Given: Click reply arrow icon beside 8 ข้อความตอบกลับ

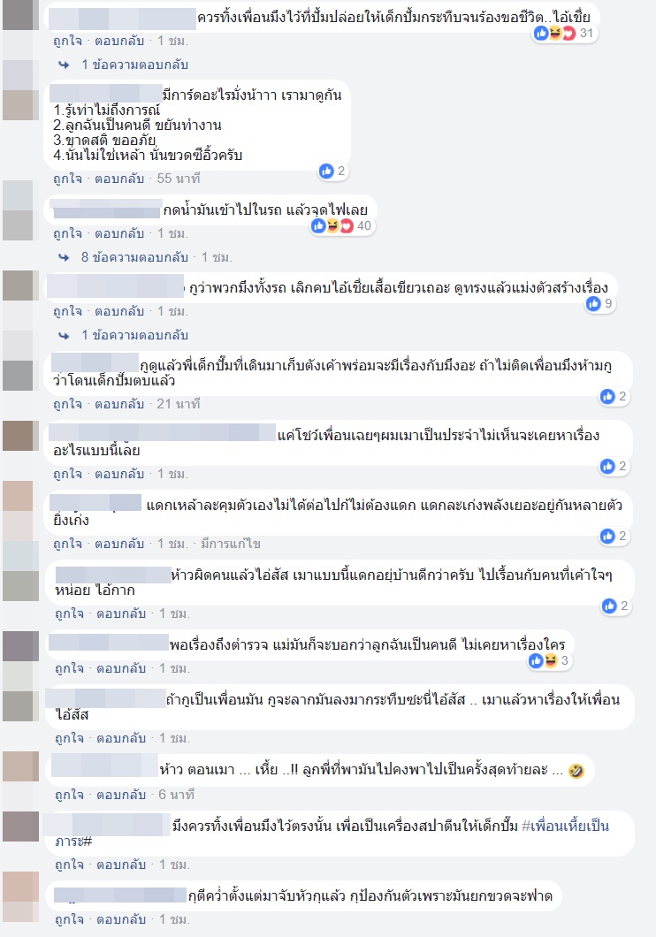Looking at the screenshot, I should 64,257.
